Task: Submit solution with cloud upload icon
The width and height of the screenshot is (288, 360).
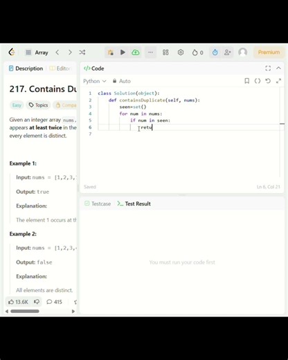Action: [136, 53]
